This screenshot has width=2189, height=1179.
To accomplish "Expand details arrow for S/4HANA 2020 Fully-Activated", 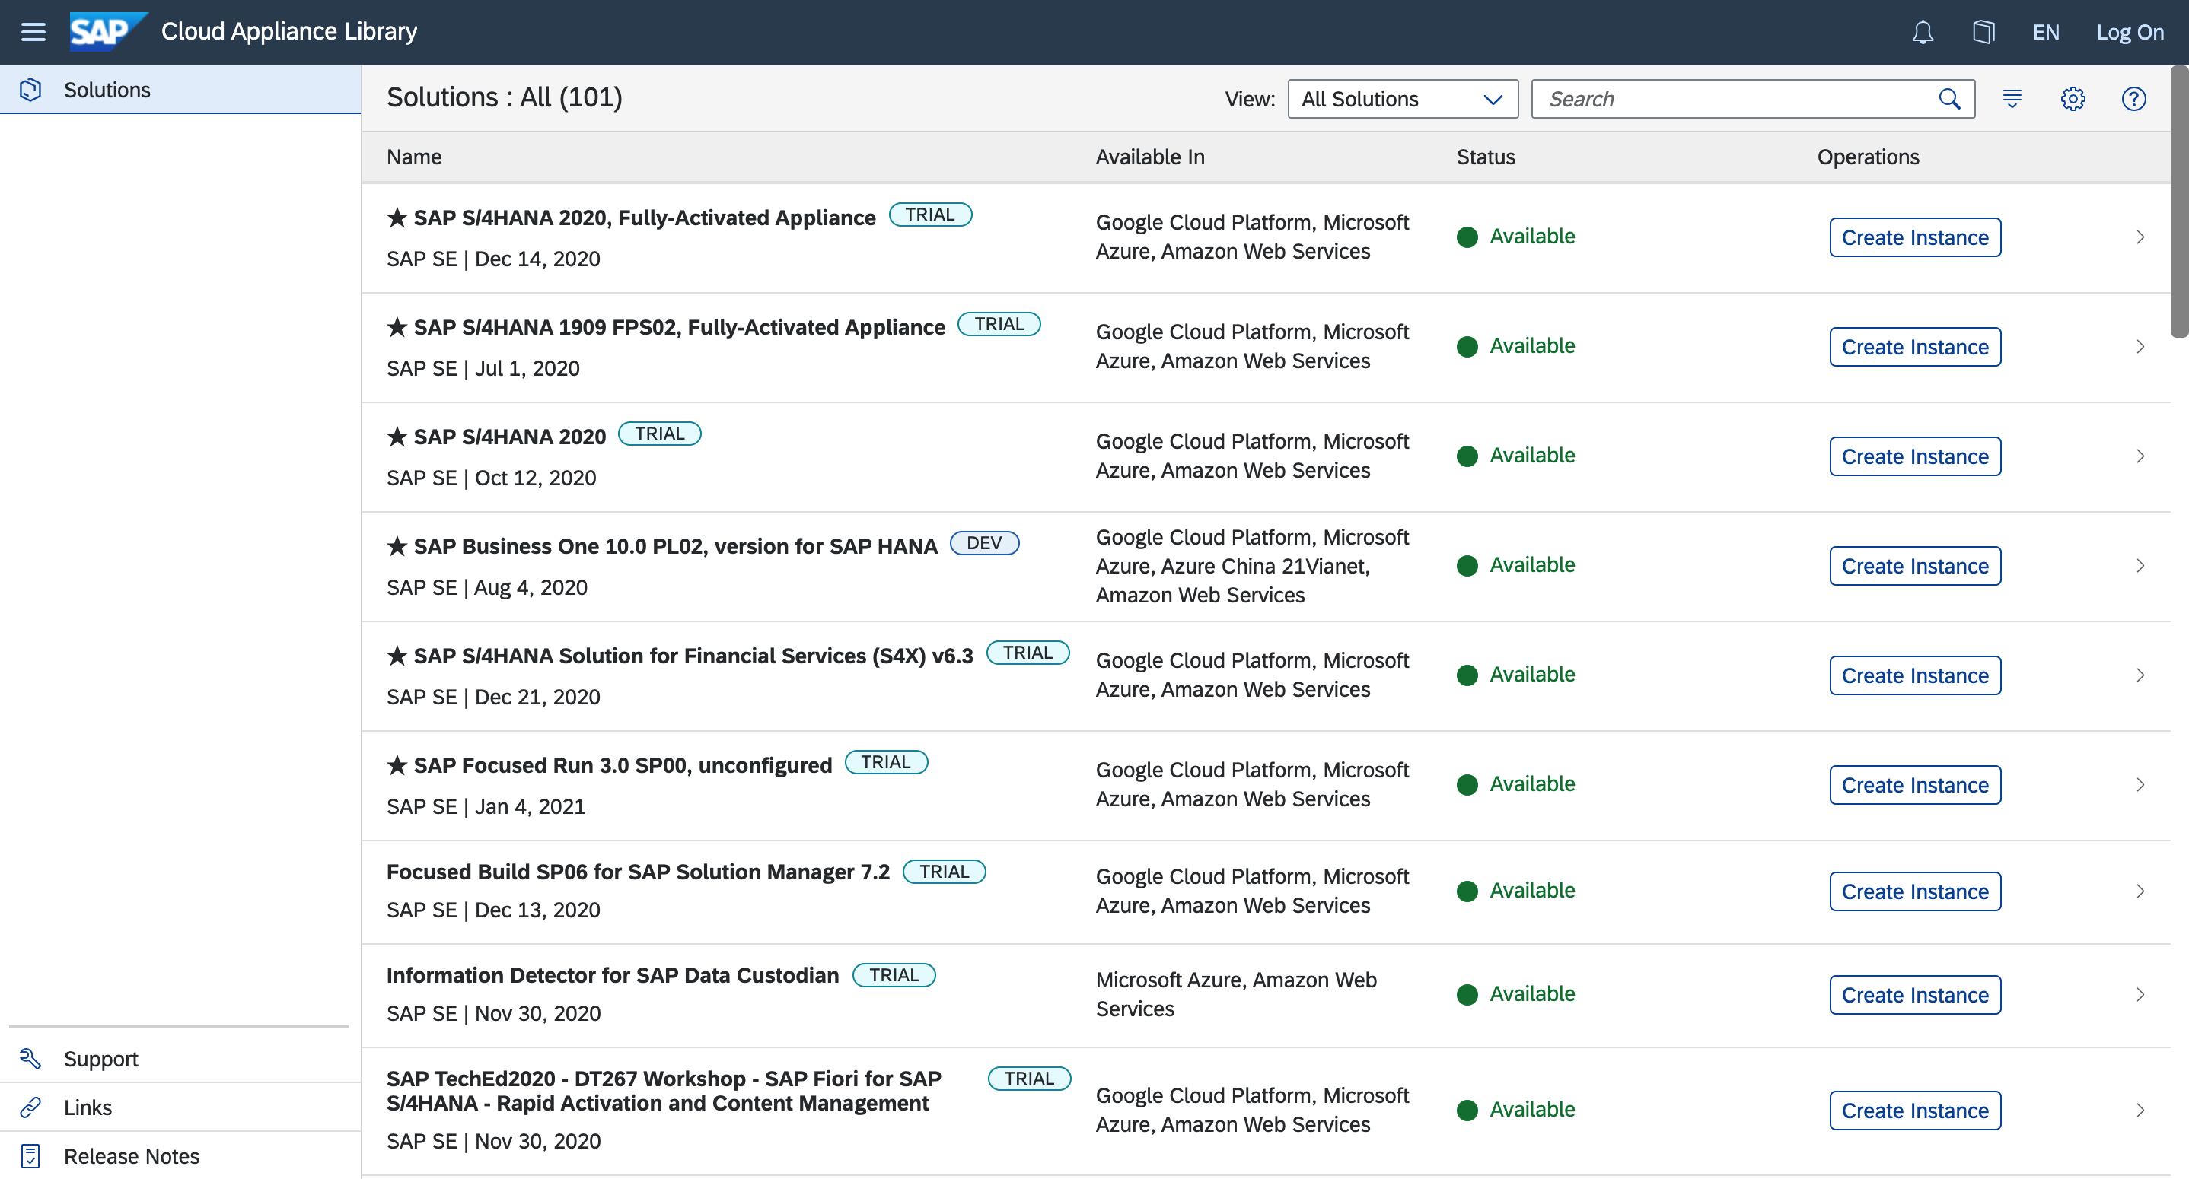I will (2140, 238).
